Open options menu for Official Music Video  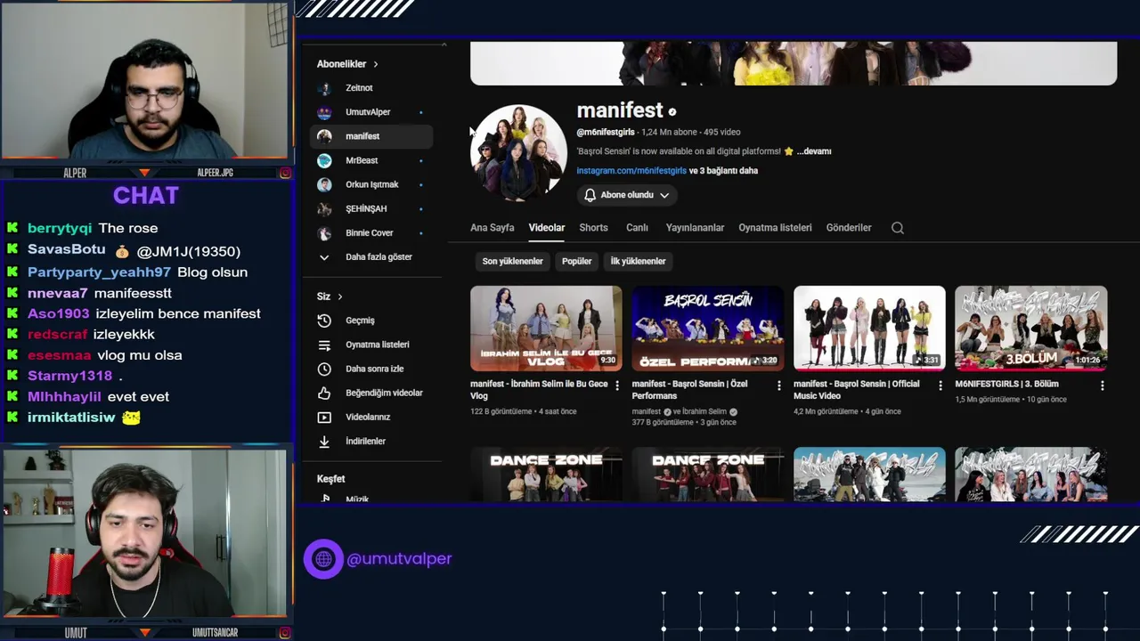click(x=940, y=385)
